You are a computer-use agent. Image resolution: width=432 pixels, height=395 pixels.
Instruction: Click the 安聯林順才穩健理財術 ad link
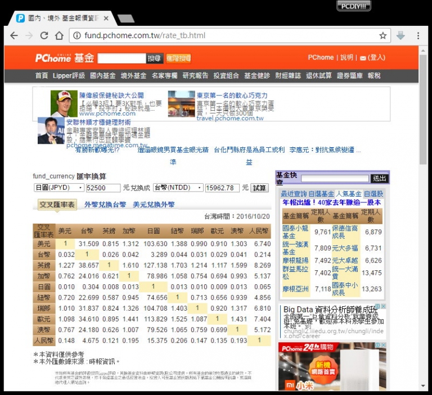98,122
